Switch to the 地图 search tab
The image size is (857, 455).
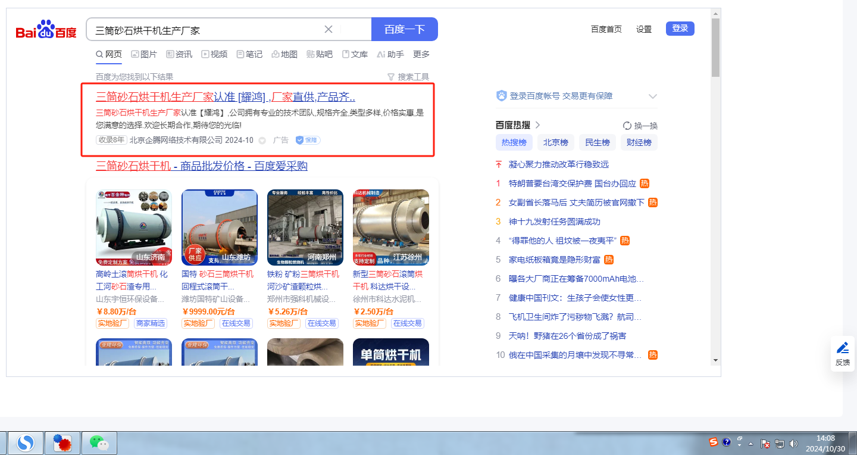[x=284, y=54]
